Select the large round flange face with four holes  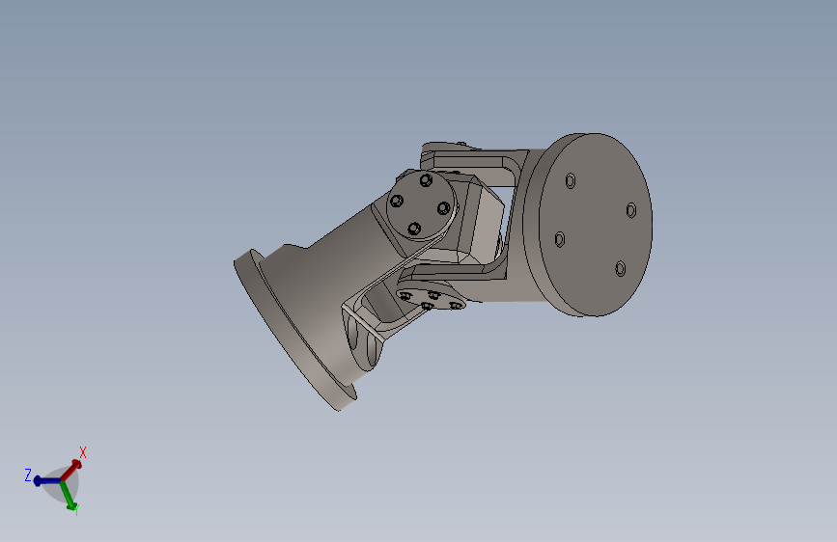(x=596, y=224)
